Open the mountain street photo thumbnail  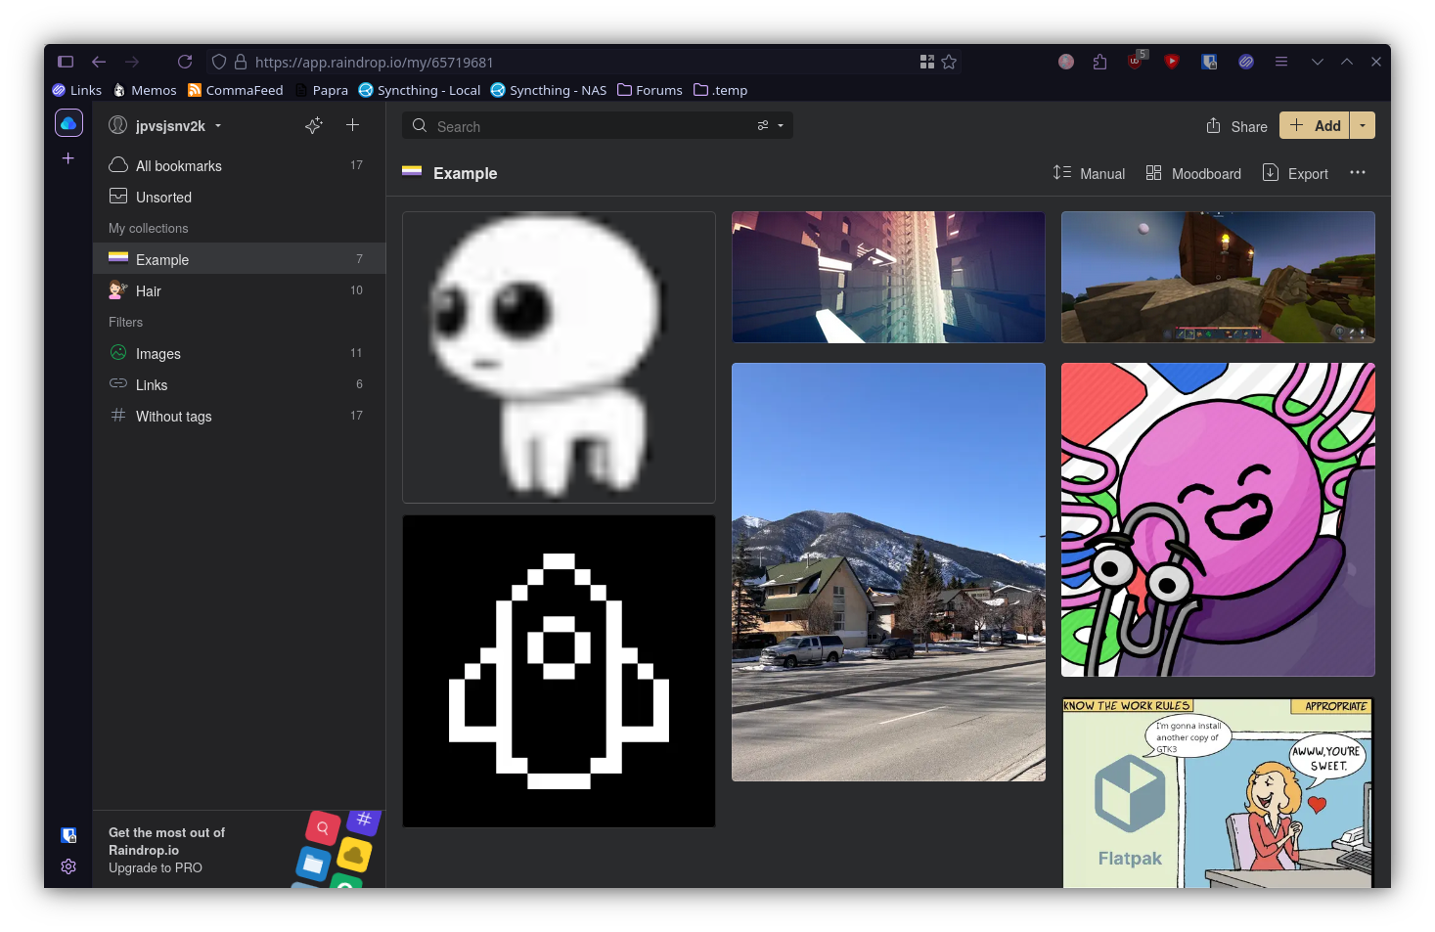[x=887, y=571]
